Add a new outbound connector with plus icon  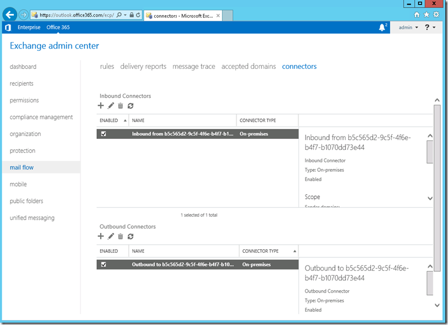pyautogui.click(x=101, y=237)
